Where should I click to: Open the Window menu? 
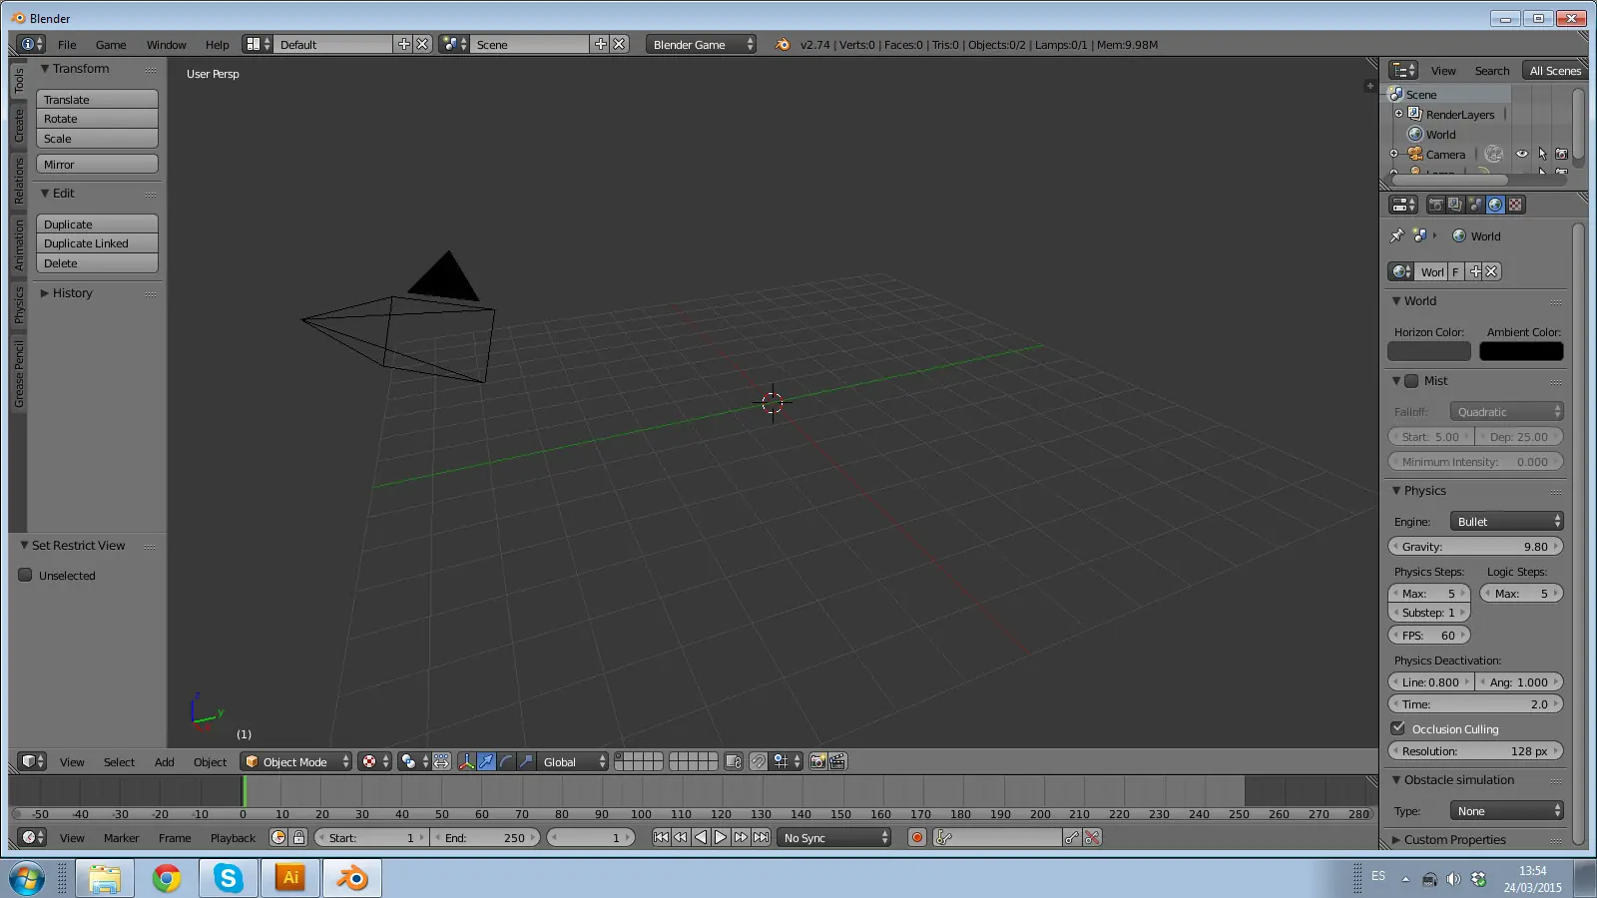tap(167, 44)
